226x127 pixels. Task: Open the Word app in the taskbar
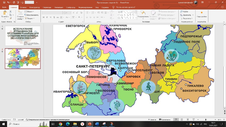[97, 124]
